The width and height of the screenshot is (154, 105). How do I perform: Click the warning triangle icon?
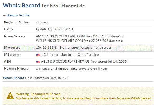[10, 96]
